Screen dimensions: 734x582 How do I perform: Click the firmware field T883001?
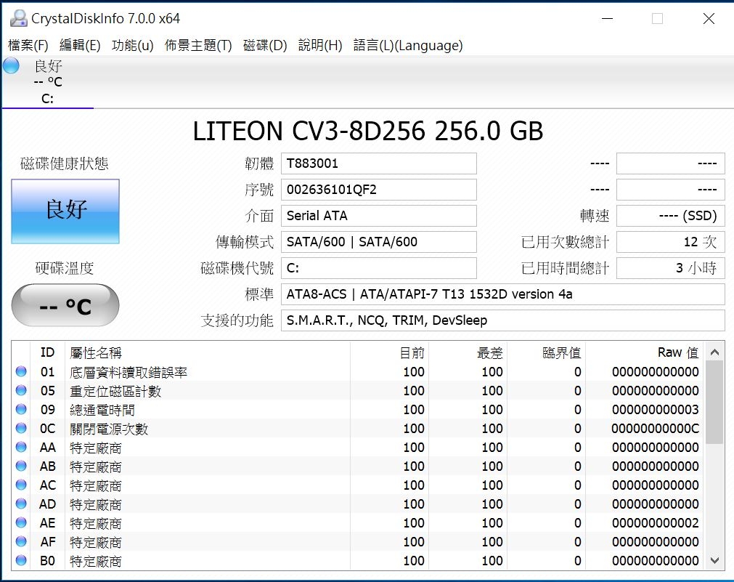click(x=379, y=163)
